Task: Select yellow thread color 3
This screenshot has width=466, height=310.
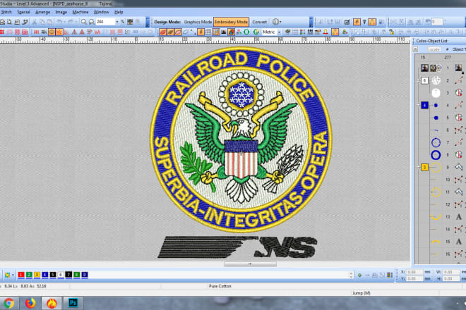Action: [x=37, y=275]
